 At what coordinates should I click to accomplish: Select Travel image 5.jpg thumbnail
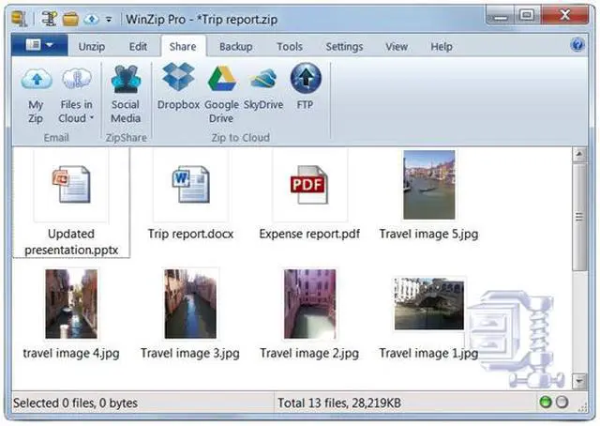point(429,185)
